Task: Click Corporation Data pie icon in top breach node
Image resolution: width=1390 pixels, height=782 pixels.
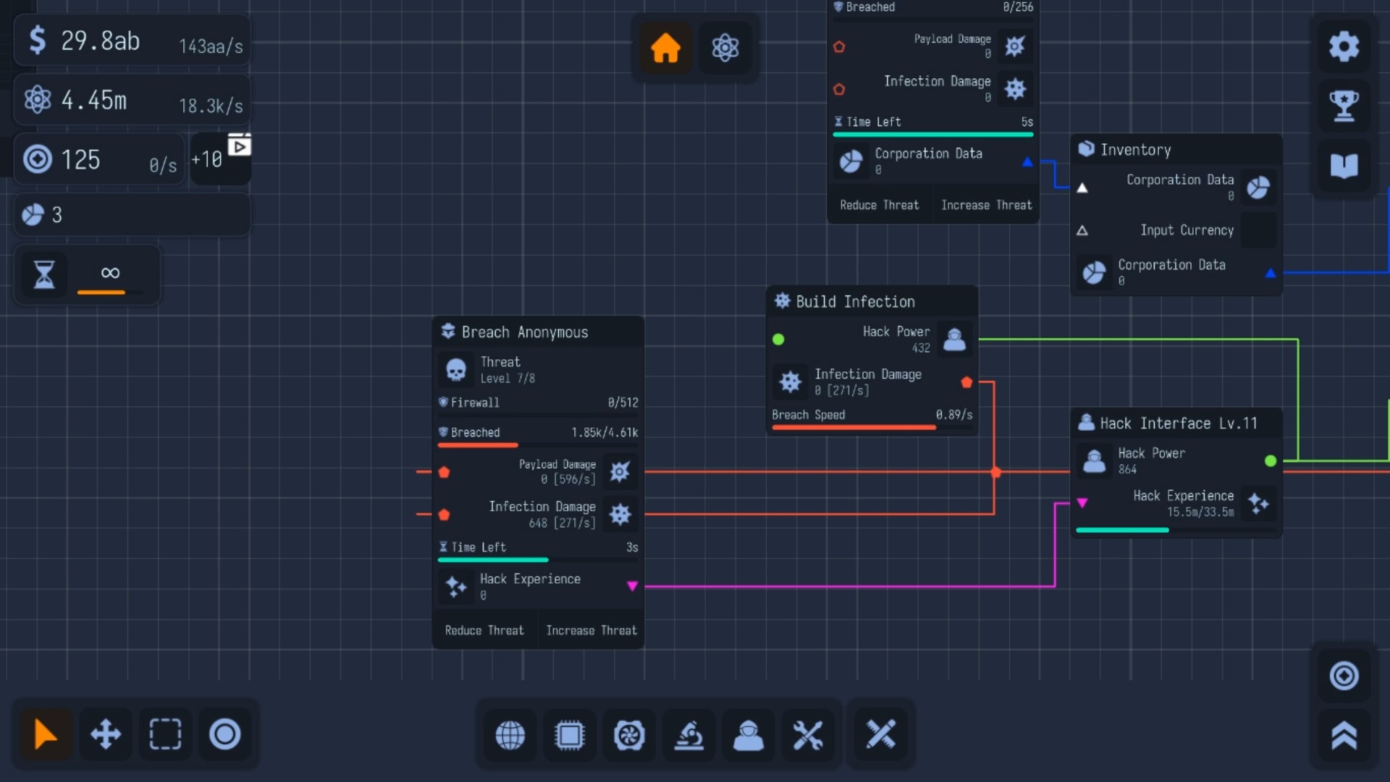Action: pos(851,161)
